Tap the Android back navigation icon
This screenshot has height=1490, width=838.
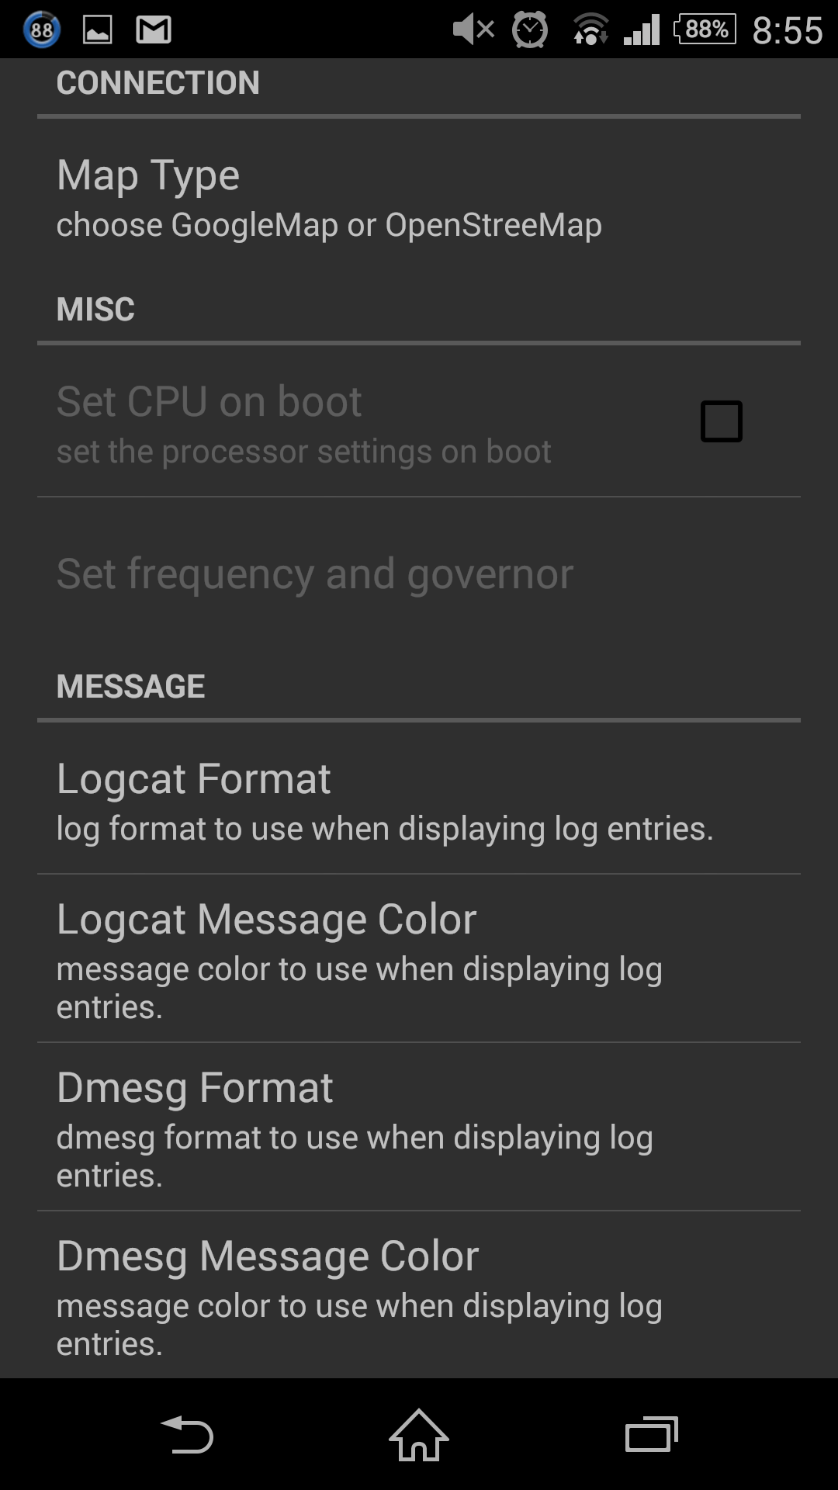point(186,1434)
